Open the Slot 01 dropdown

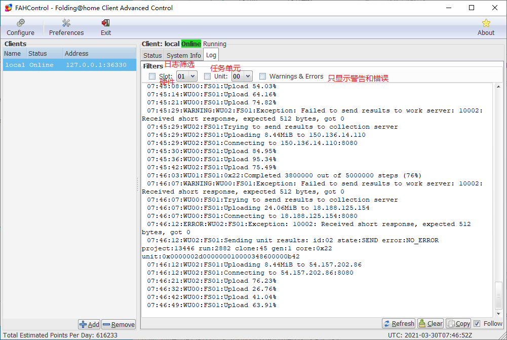point(186,77)
